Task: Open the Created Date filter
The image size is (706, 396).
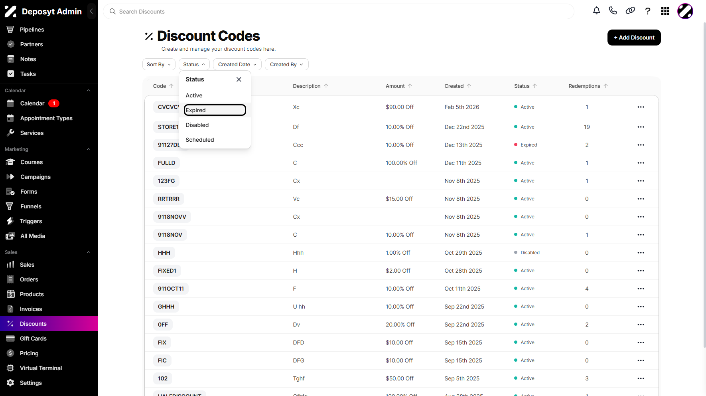Action: [237, 64]
